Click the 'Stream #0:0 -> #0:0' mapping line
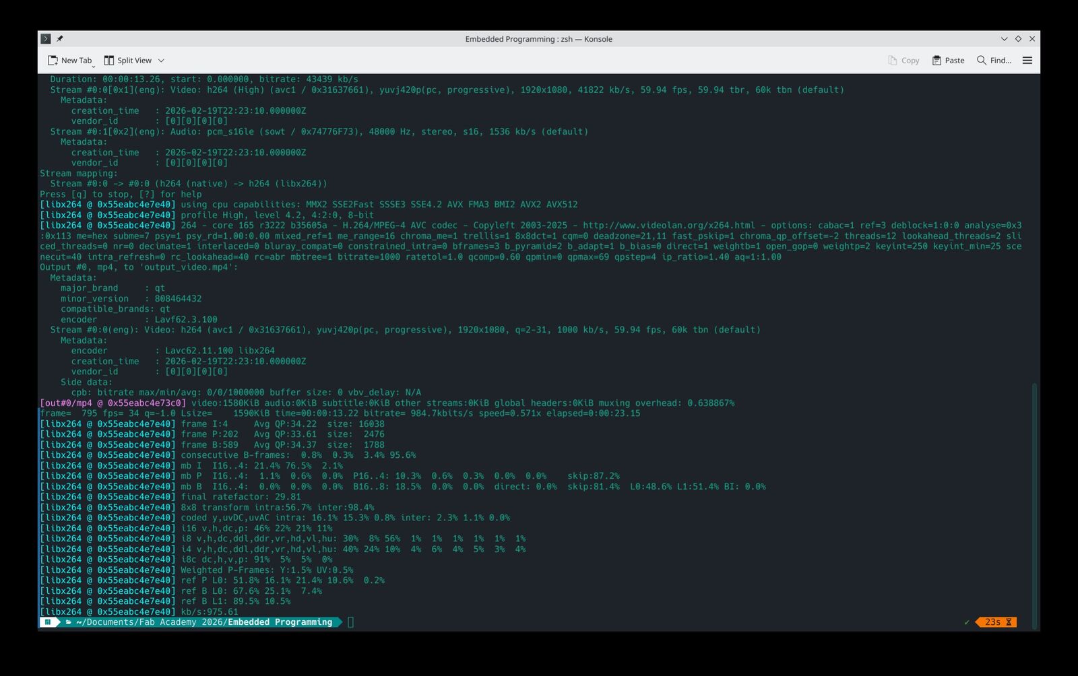 tap(189, 184)
